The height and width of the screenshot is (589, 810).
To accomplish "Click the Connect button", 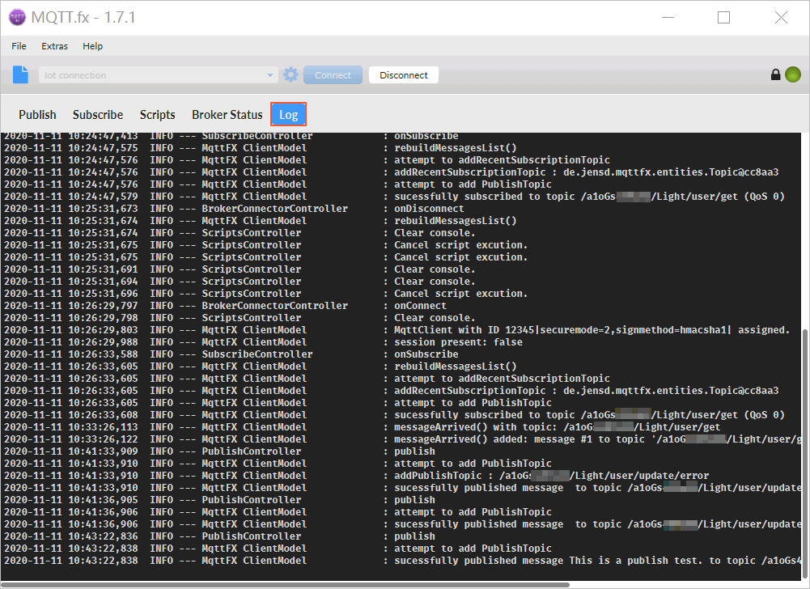I will click(x=333, y=75).
